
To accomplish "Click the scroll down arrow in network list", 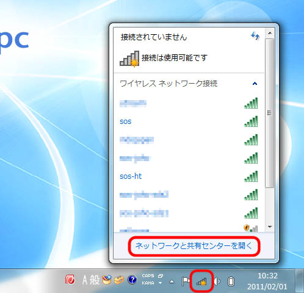I will pyautogui.click(x=270, y=226).
